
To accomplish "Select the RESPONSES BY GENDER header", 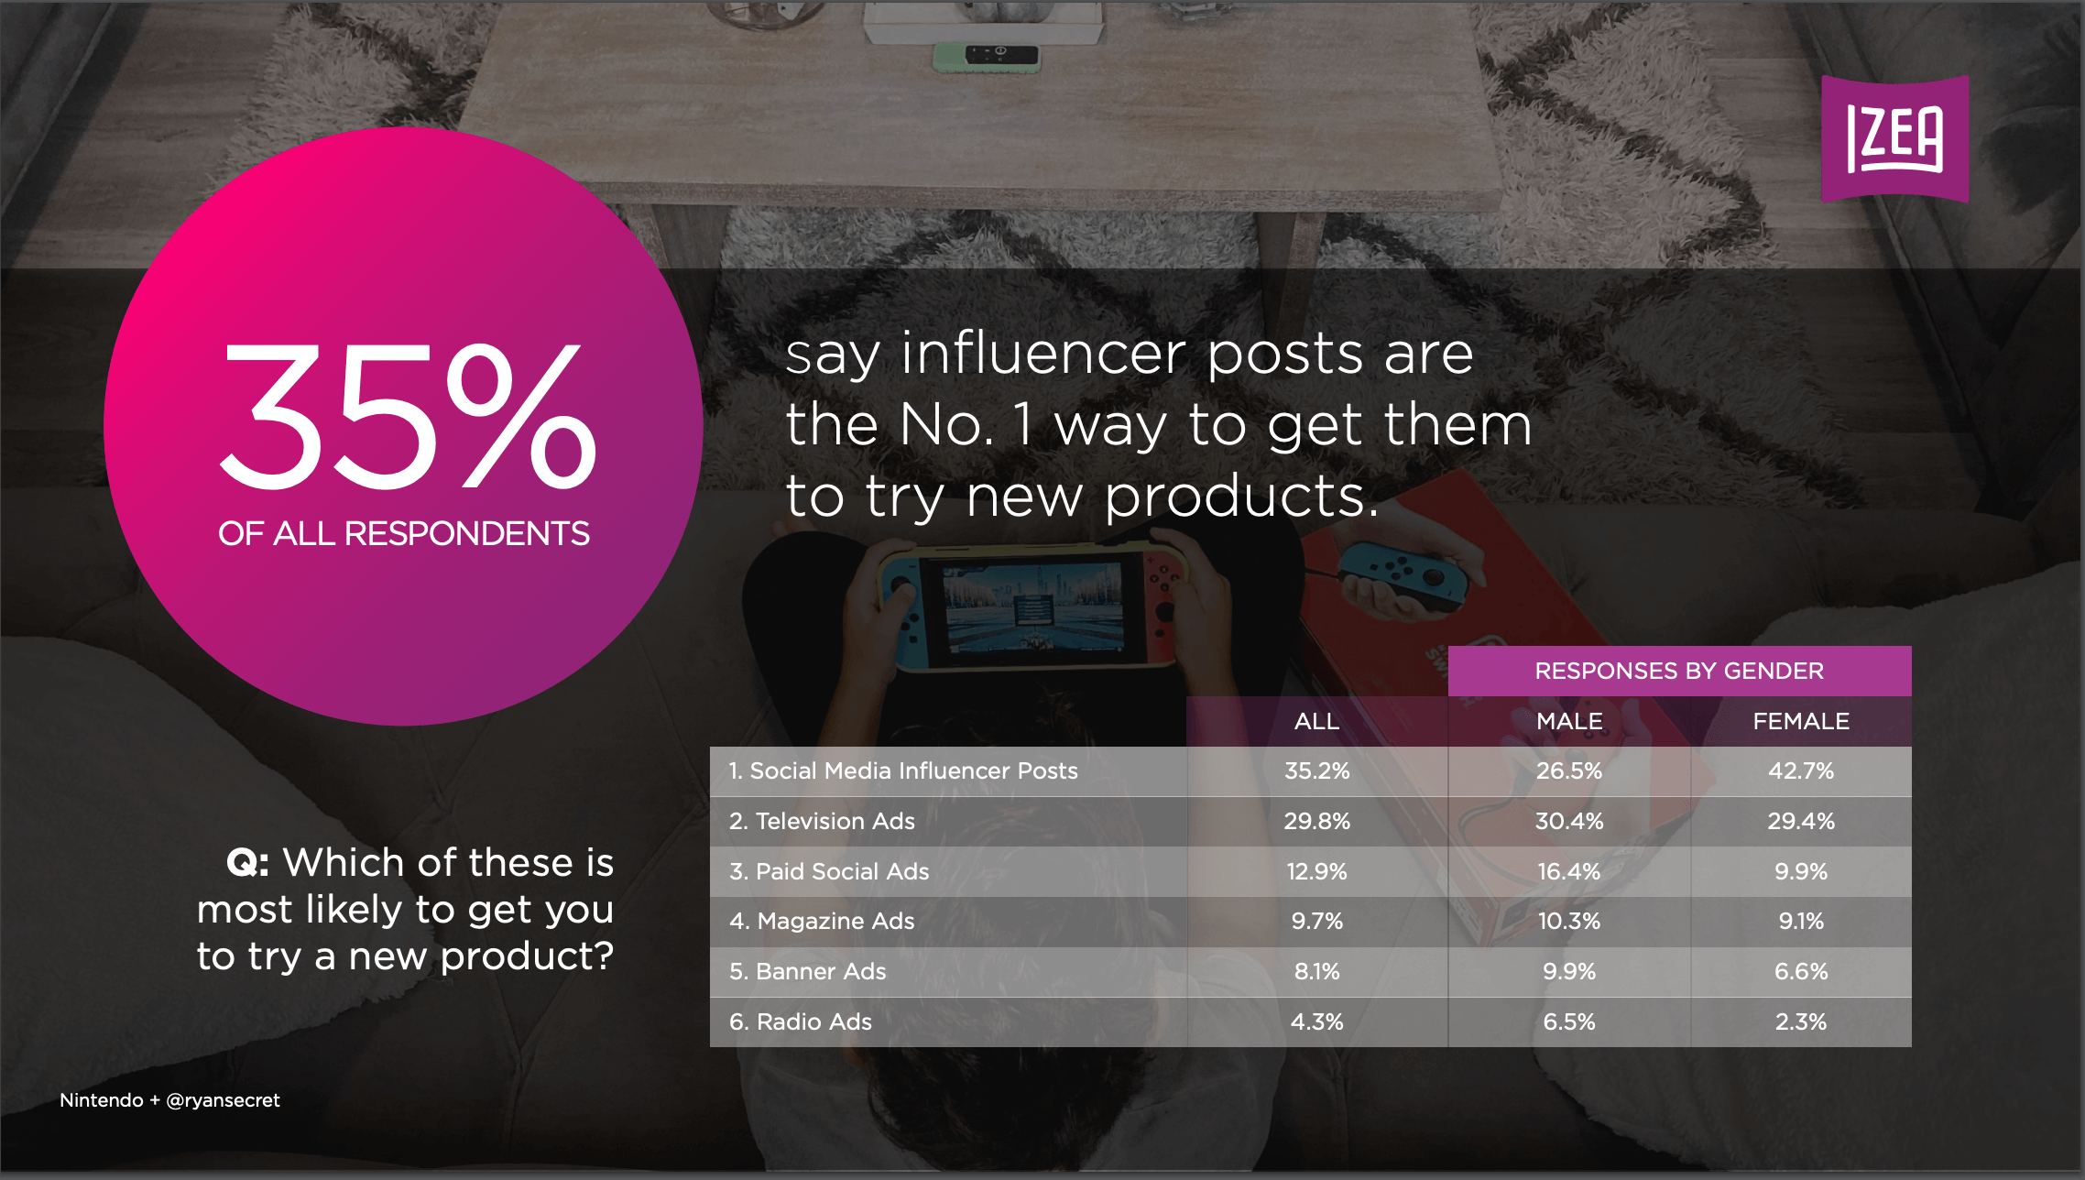I will (1679, 671).
